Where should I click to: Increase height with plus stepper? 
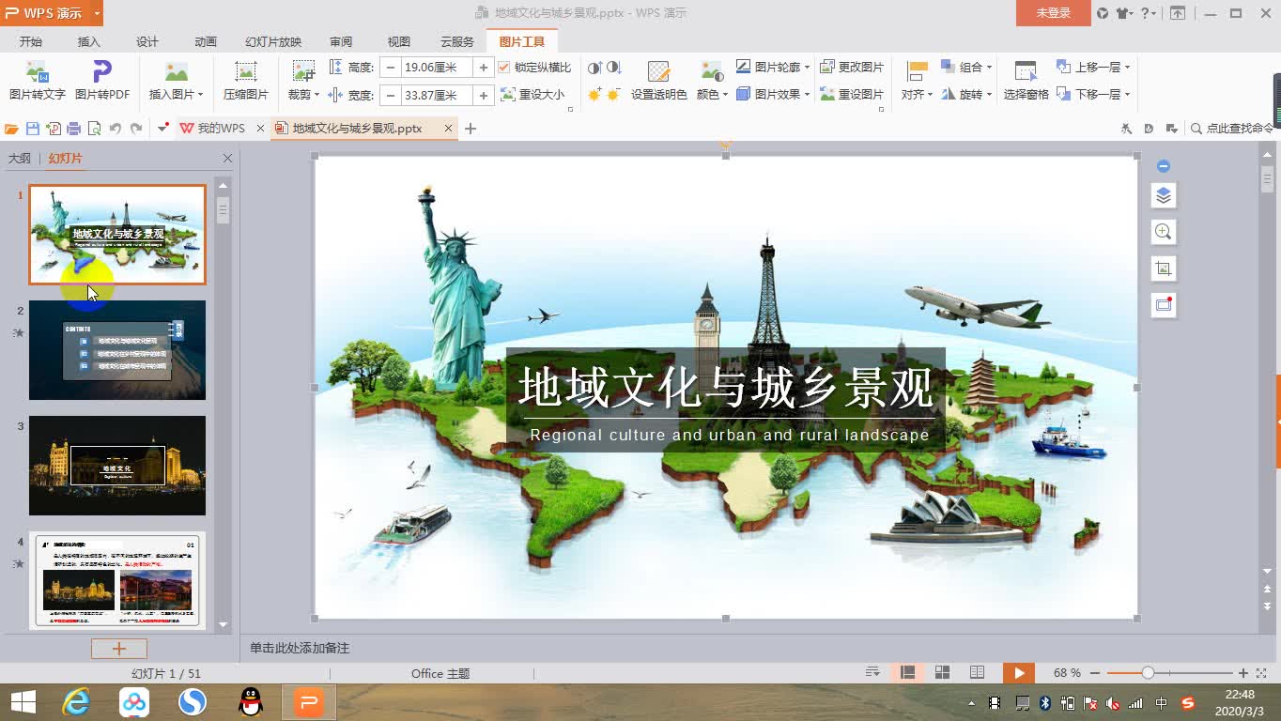tap(483, 68)
